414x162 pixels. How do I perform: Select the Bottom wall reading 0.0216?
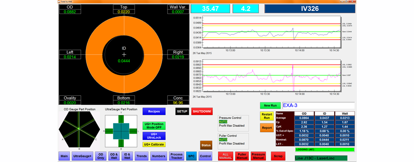pyautogui.click(x=124, y=102)
